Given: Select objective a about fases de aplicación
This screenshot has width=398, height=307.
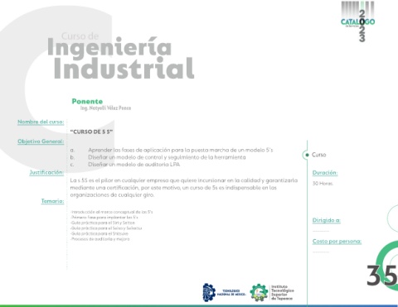Looking at the screenshot, I should tap(172, 150).
